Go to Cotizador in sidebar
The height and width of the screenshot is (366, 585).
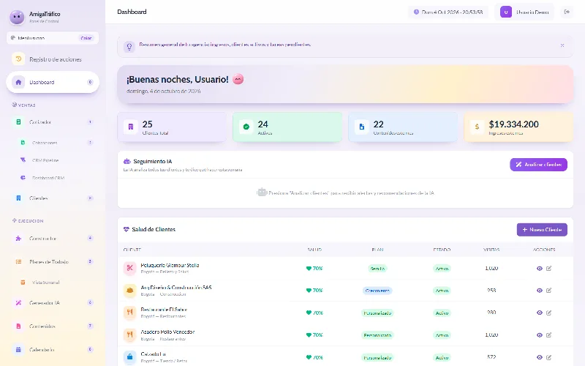pos(53,122)
